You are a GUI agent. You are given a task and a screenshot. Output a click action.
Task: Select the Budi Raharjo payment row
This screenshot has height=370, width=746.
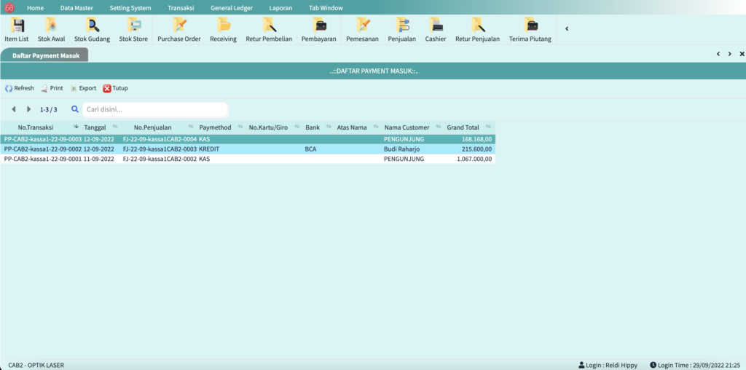248,149
